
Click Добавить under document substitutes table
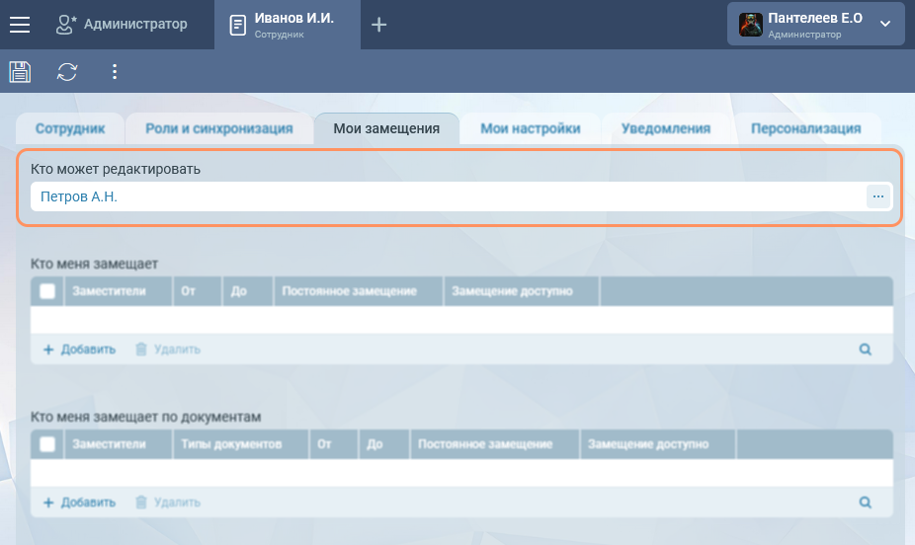pyautogui.click(x=79, y=503)
